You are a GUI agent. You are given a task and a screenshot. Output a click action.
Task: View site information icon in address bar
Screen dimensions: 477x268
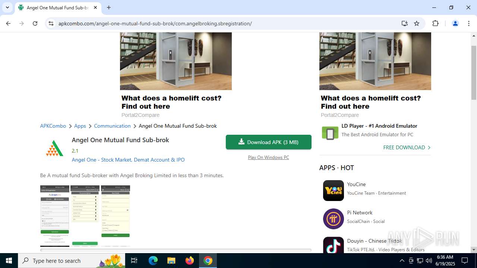coord(51,23)
